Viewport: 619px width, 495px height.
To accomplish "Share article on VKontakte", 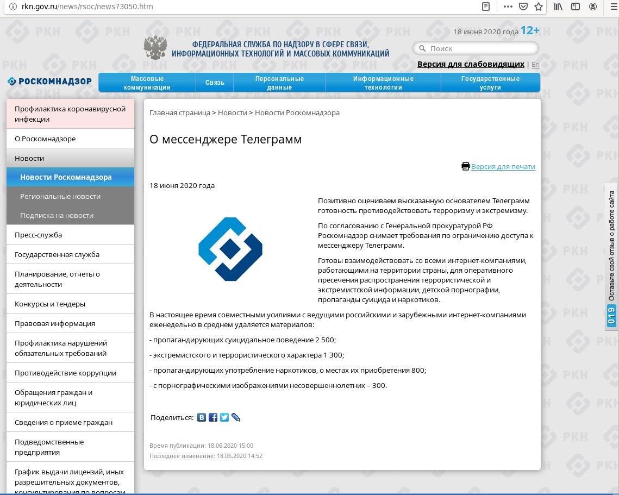I will [201, 417].
